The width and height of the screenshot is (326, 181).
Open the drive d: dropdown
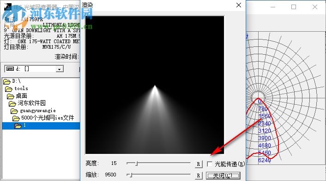[x=59, y=69]
